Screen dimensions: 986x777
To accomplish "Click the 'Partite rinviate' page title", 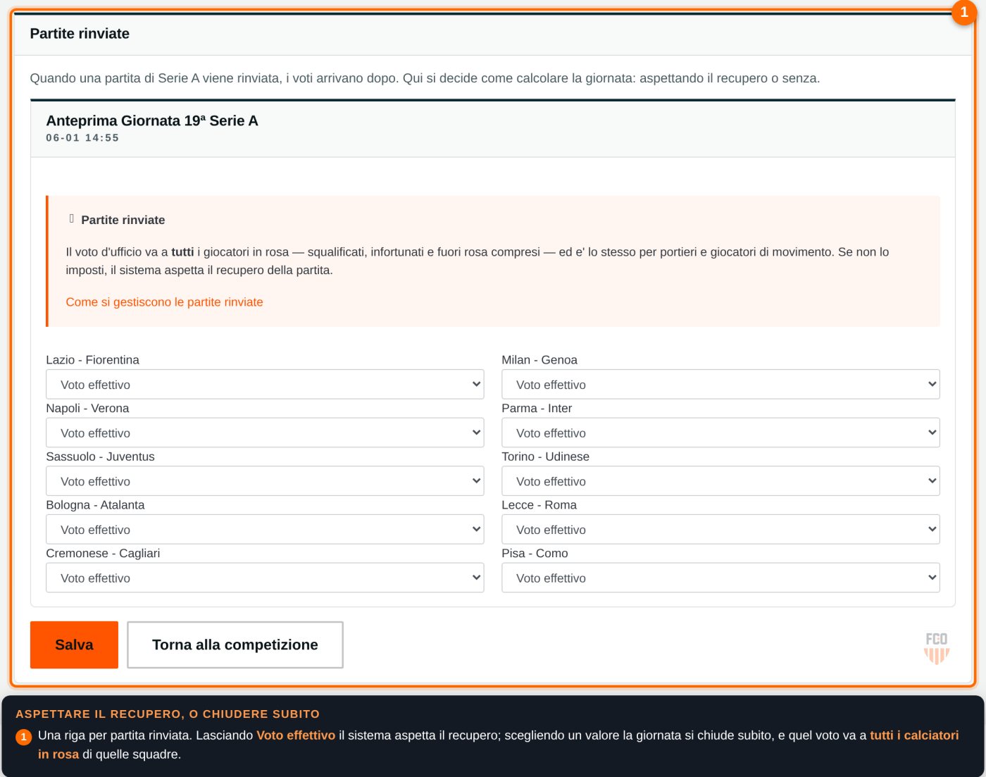I will (80, 34).
